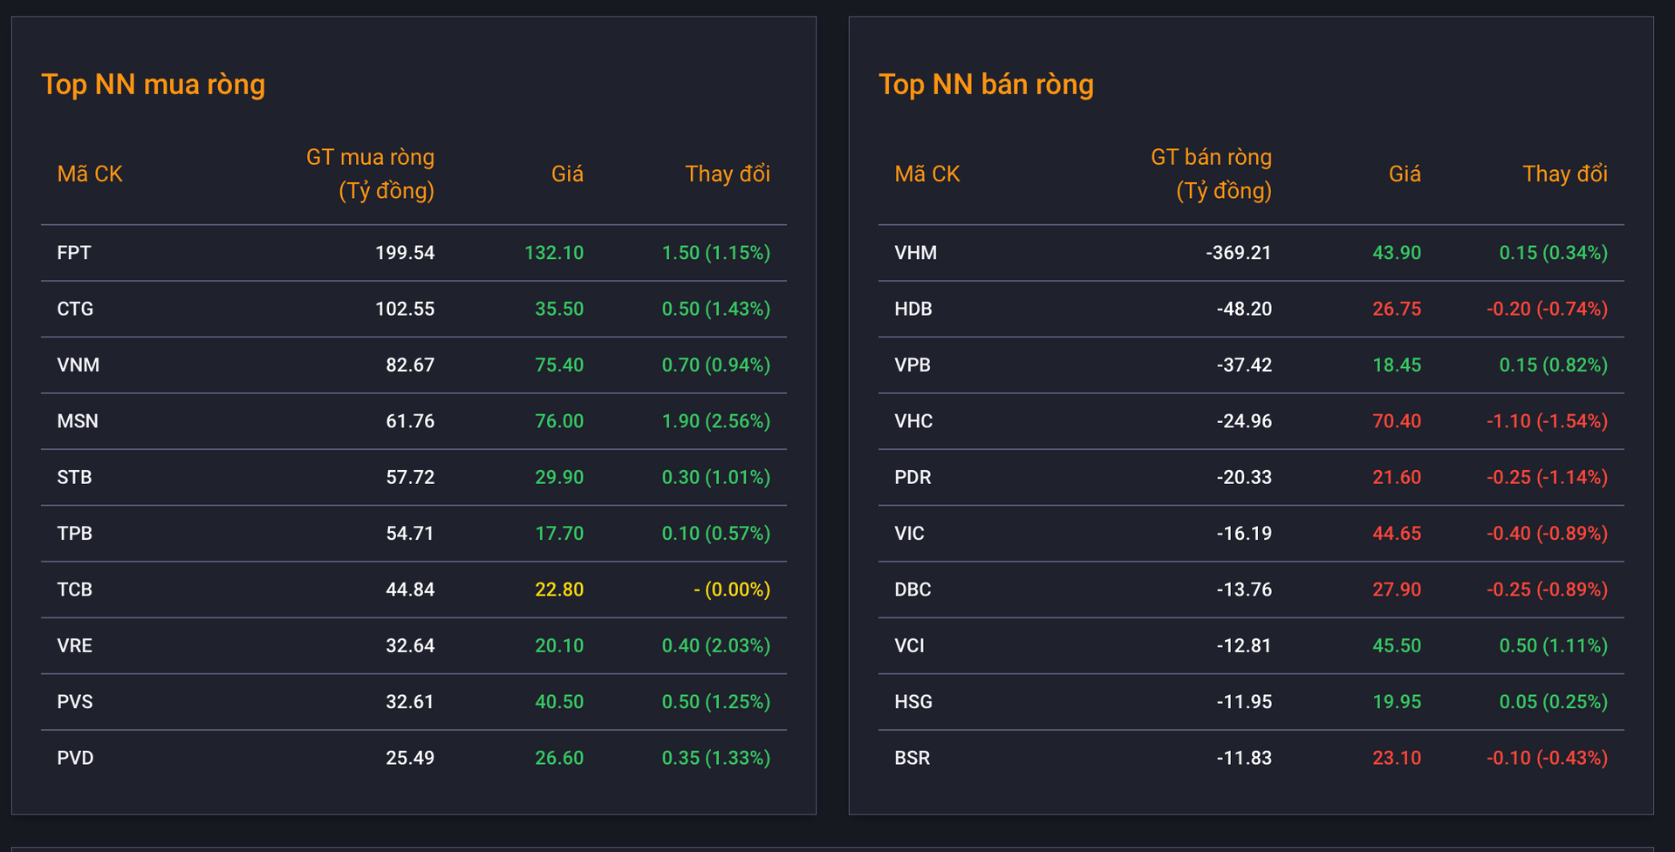Click 'Mã CK' header in buy table
This screenshot has height=852, width=1675.
[x=90, y=174]
